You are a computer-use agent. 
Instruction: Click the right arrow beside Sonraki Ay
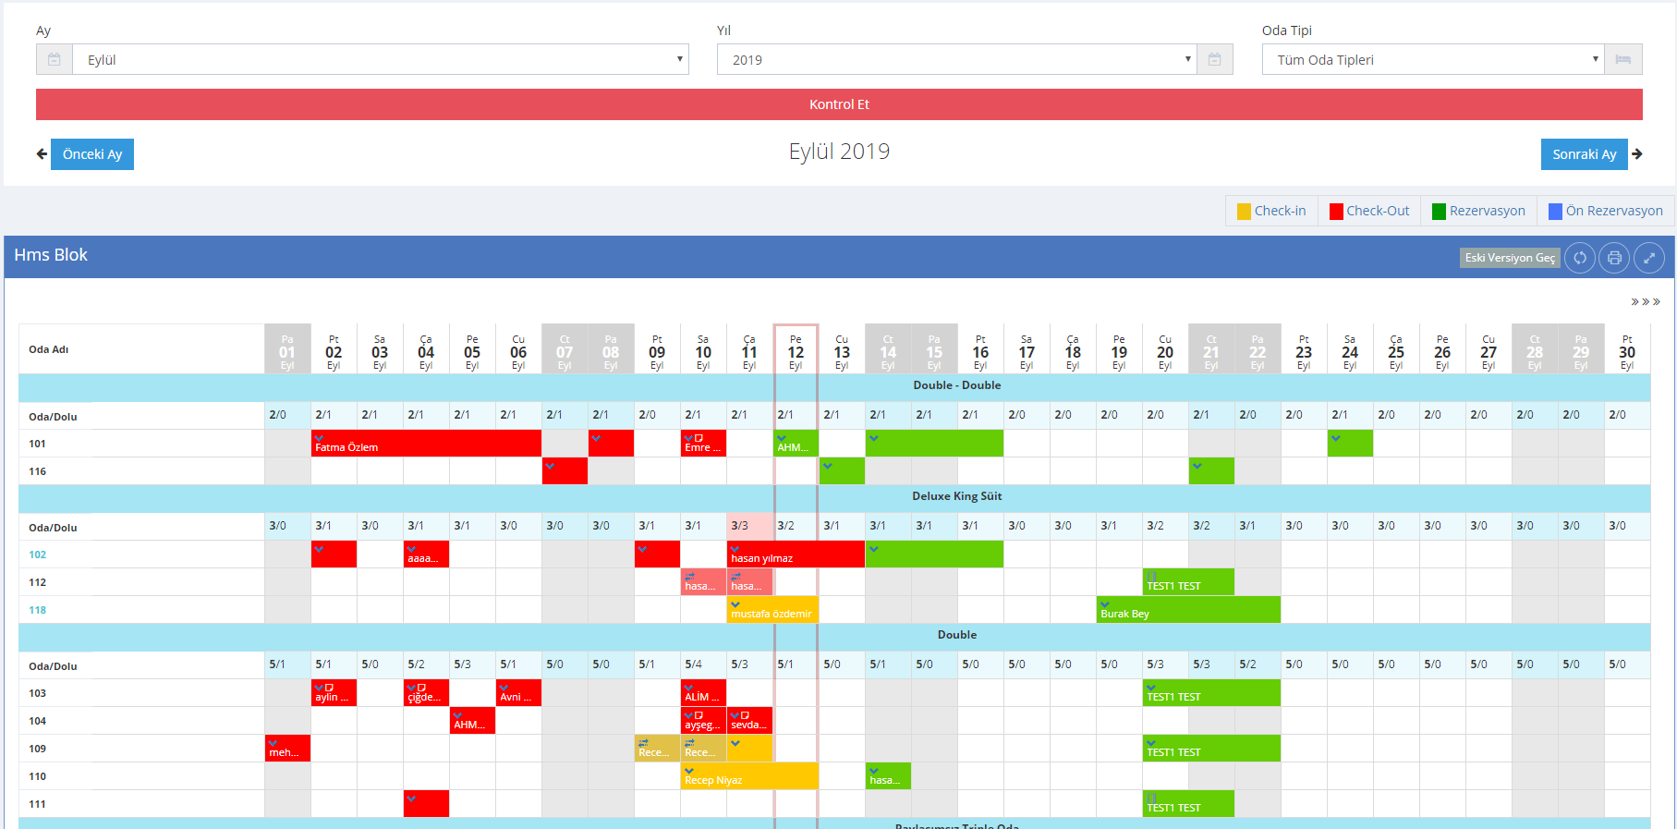1637,154
